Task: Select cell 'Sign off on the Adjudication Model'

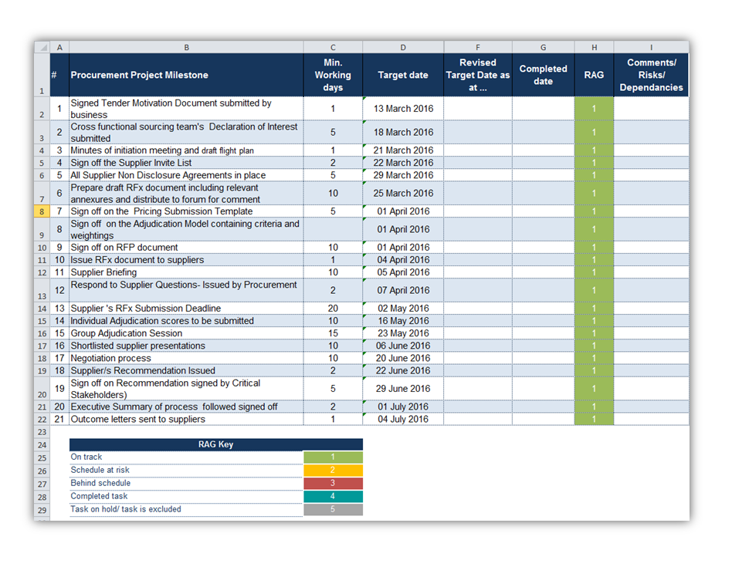Action: click(186, 229)
